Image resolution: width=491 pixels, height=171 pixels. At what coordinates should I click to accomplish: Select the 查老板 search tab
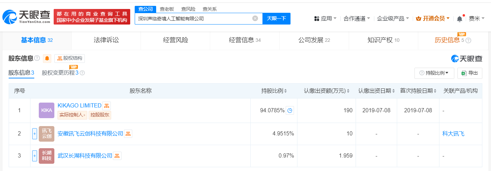pos(167,9)
